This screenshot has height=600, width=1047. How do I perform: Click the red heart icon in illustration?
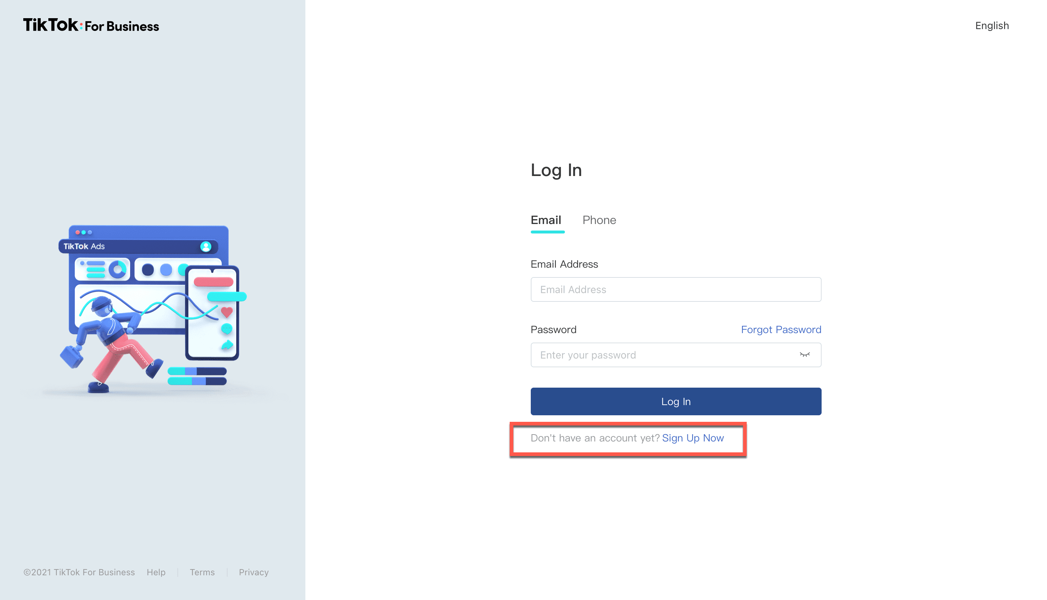point(227,312)
